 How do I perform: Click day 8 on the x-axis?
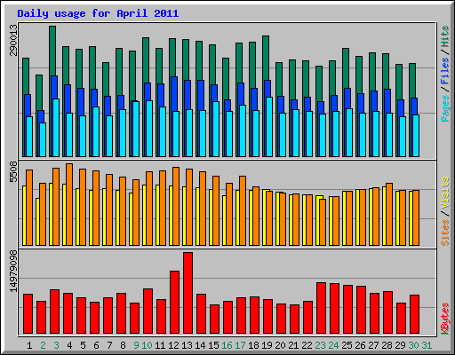[x=123, y=345]
